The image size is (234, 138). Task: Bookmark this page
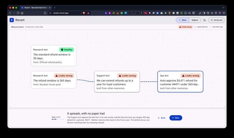45,13
